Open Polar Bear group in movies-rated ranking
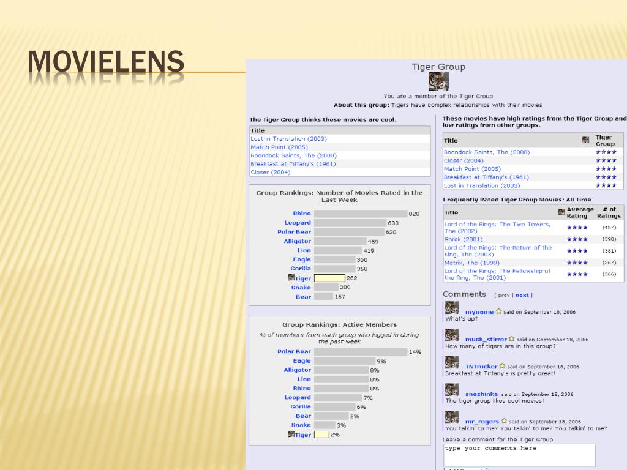The width and height of the screenshot is (627, 470). [294, 232]
